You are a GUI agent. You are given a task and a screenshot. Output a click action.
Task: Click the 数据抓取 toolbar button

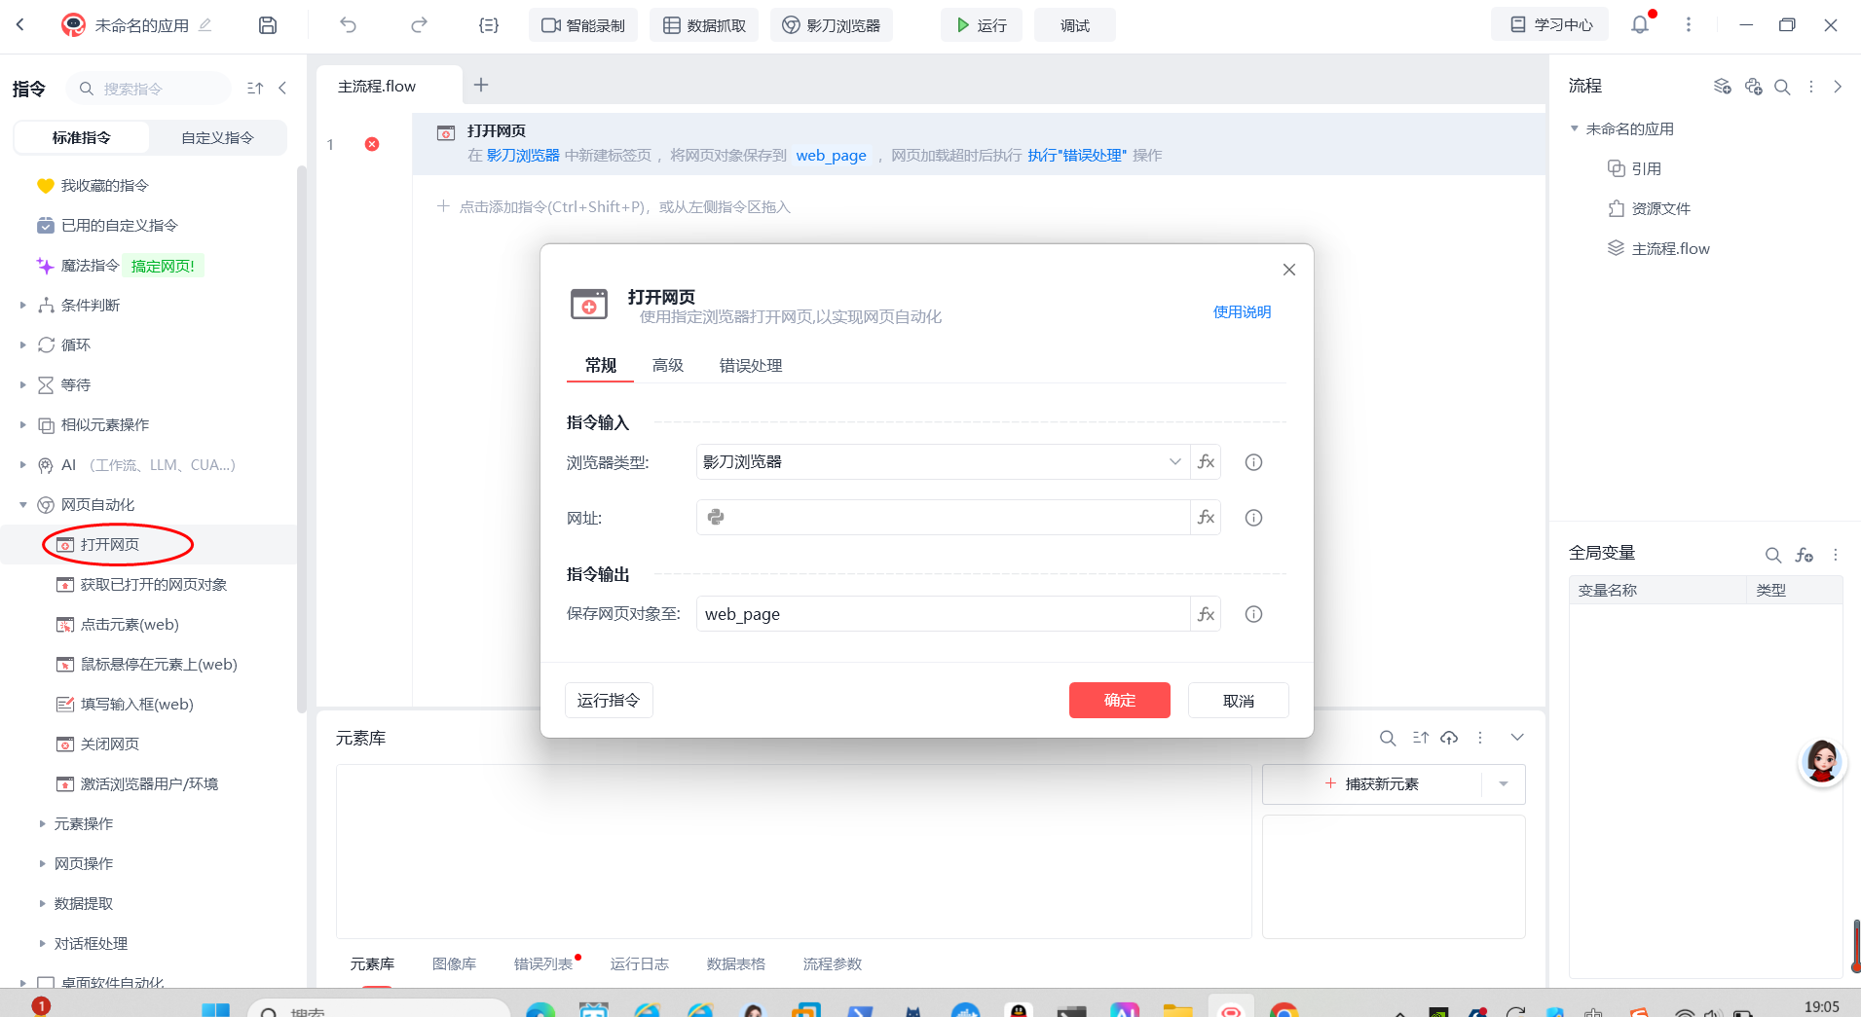[x=704, y=25]
